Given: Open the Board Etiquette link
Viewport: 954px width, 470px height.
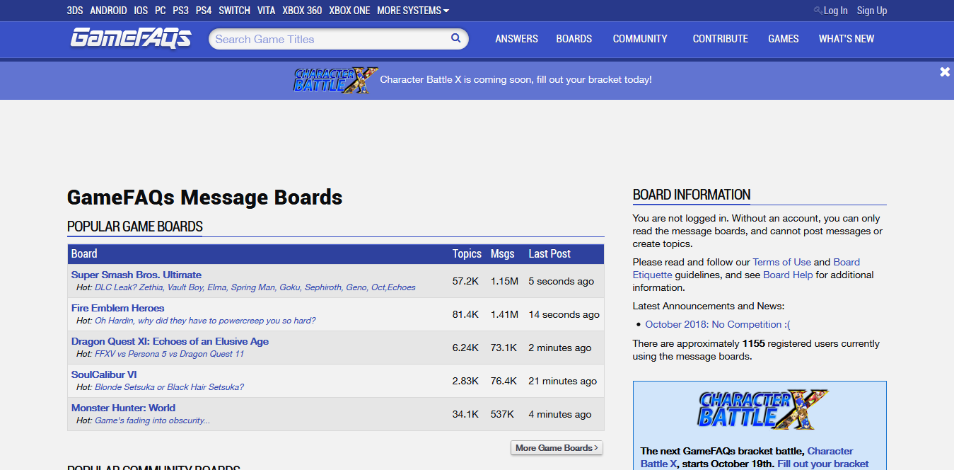Looking at the screenshot, I should pos(746,268).
